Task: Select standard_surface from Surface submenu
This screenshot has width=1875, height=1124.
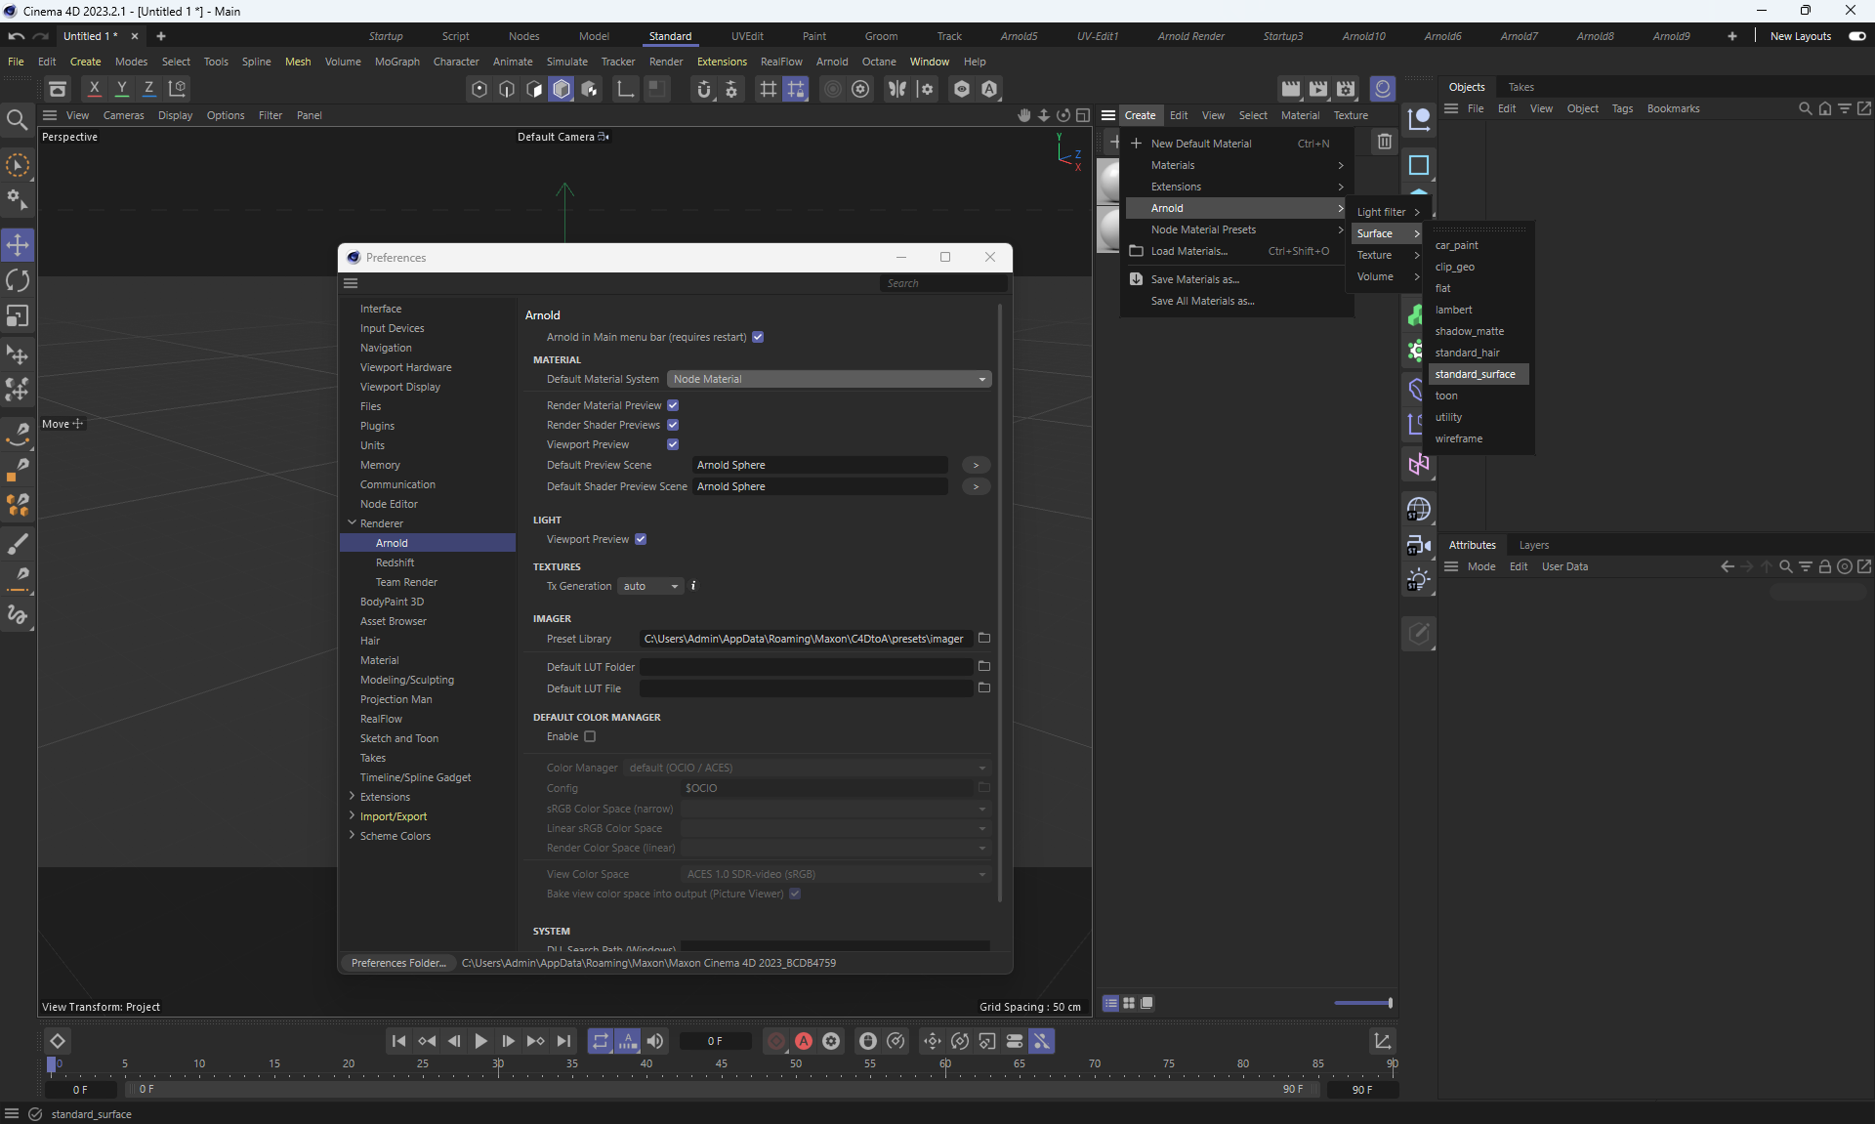Action: click(1475, 374)
